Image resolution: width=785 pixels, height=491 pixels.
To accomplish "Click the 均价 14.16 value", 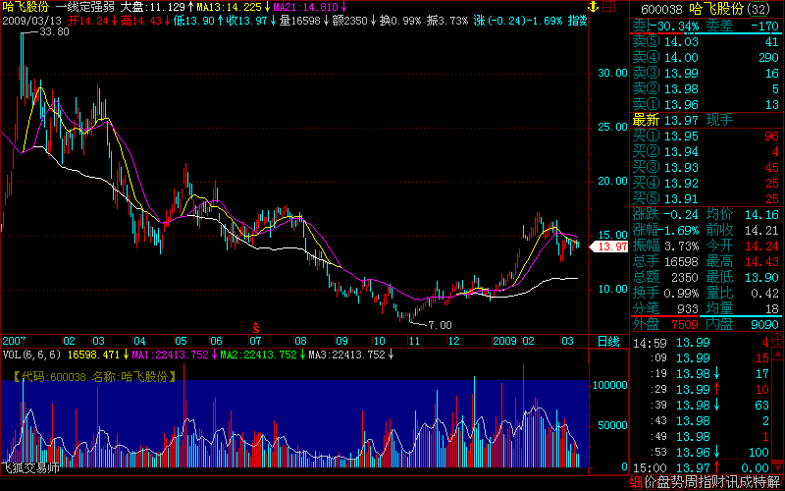I will (x=762, y=215).
